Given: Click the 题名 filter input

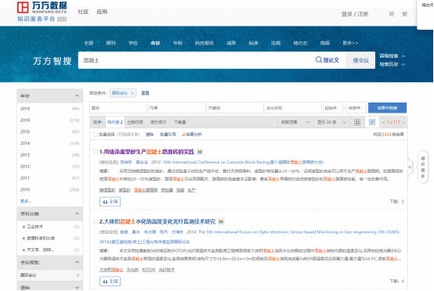Looking at the screenshot, I should pyautogui.click(x=118, y=108).
